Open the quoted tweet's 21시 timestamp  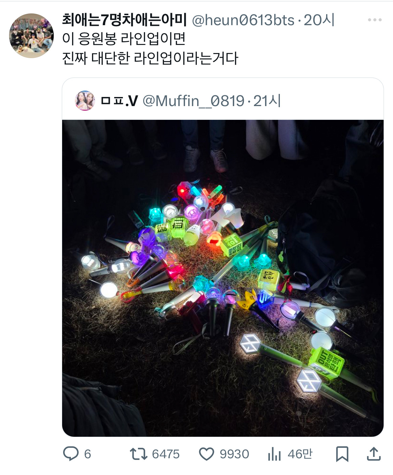click(267, 101)
